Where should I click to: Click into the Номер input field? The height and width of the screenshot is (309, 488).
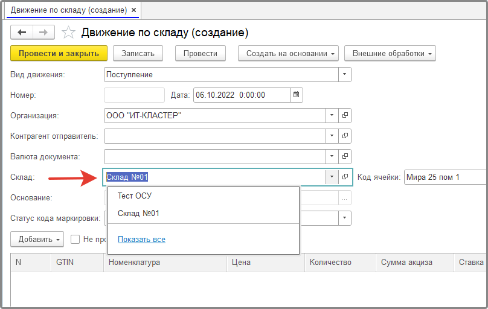[134, 95]
